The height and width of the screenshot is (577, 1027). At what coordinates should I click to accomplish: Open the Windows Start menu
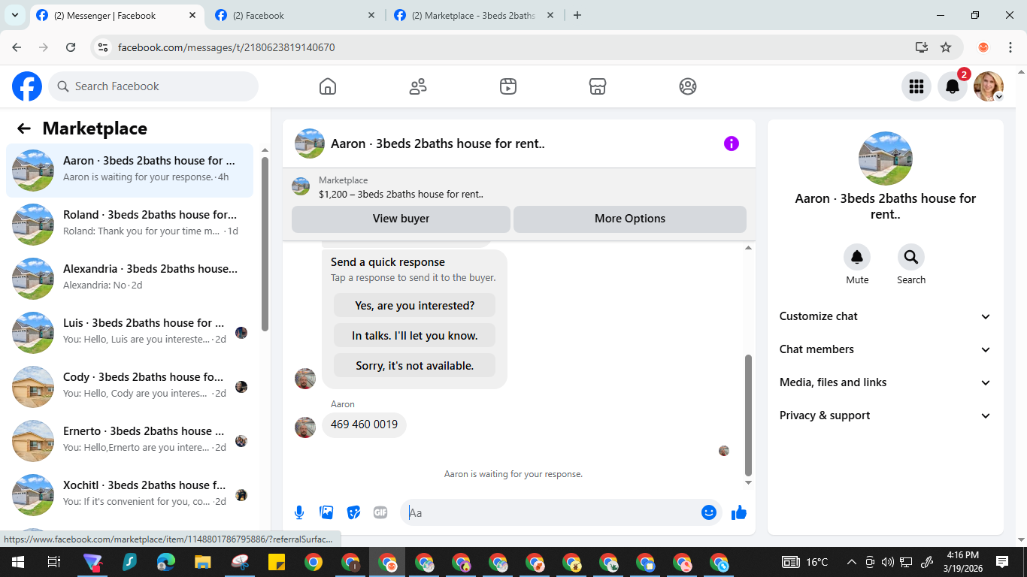[17, 562]
